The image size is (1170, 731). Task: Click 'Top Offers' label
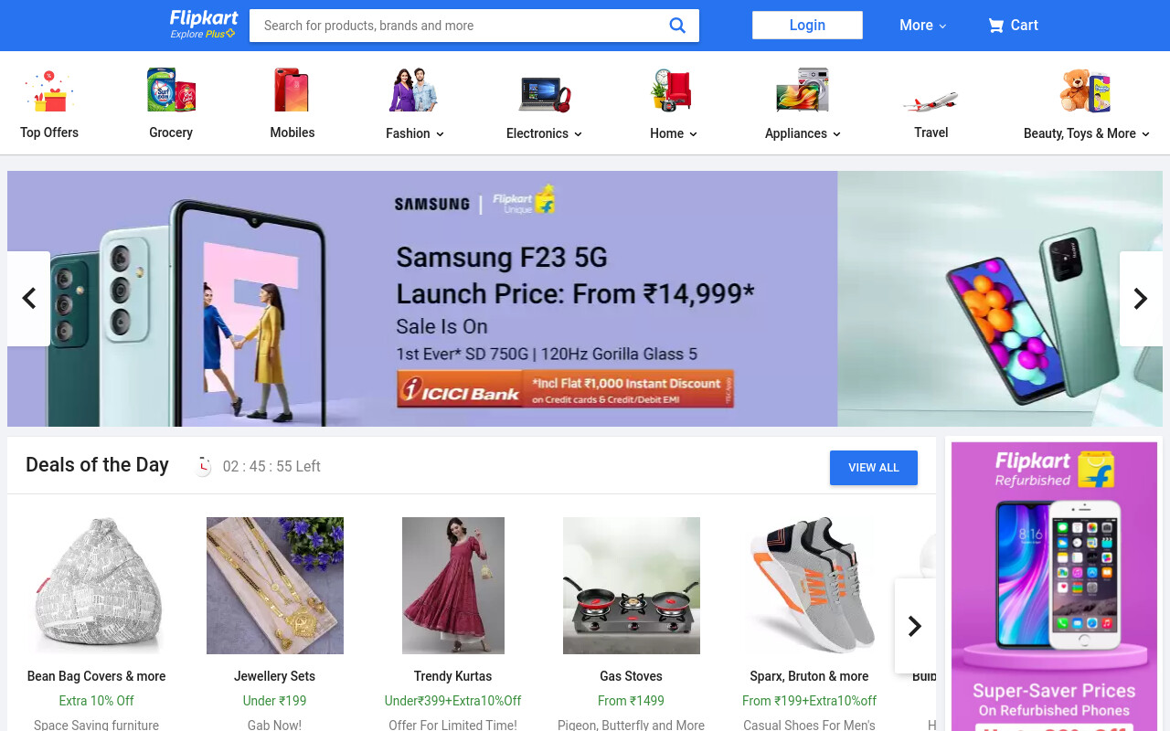49,132
